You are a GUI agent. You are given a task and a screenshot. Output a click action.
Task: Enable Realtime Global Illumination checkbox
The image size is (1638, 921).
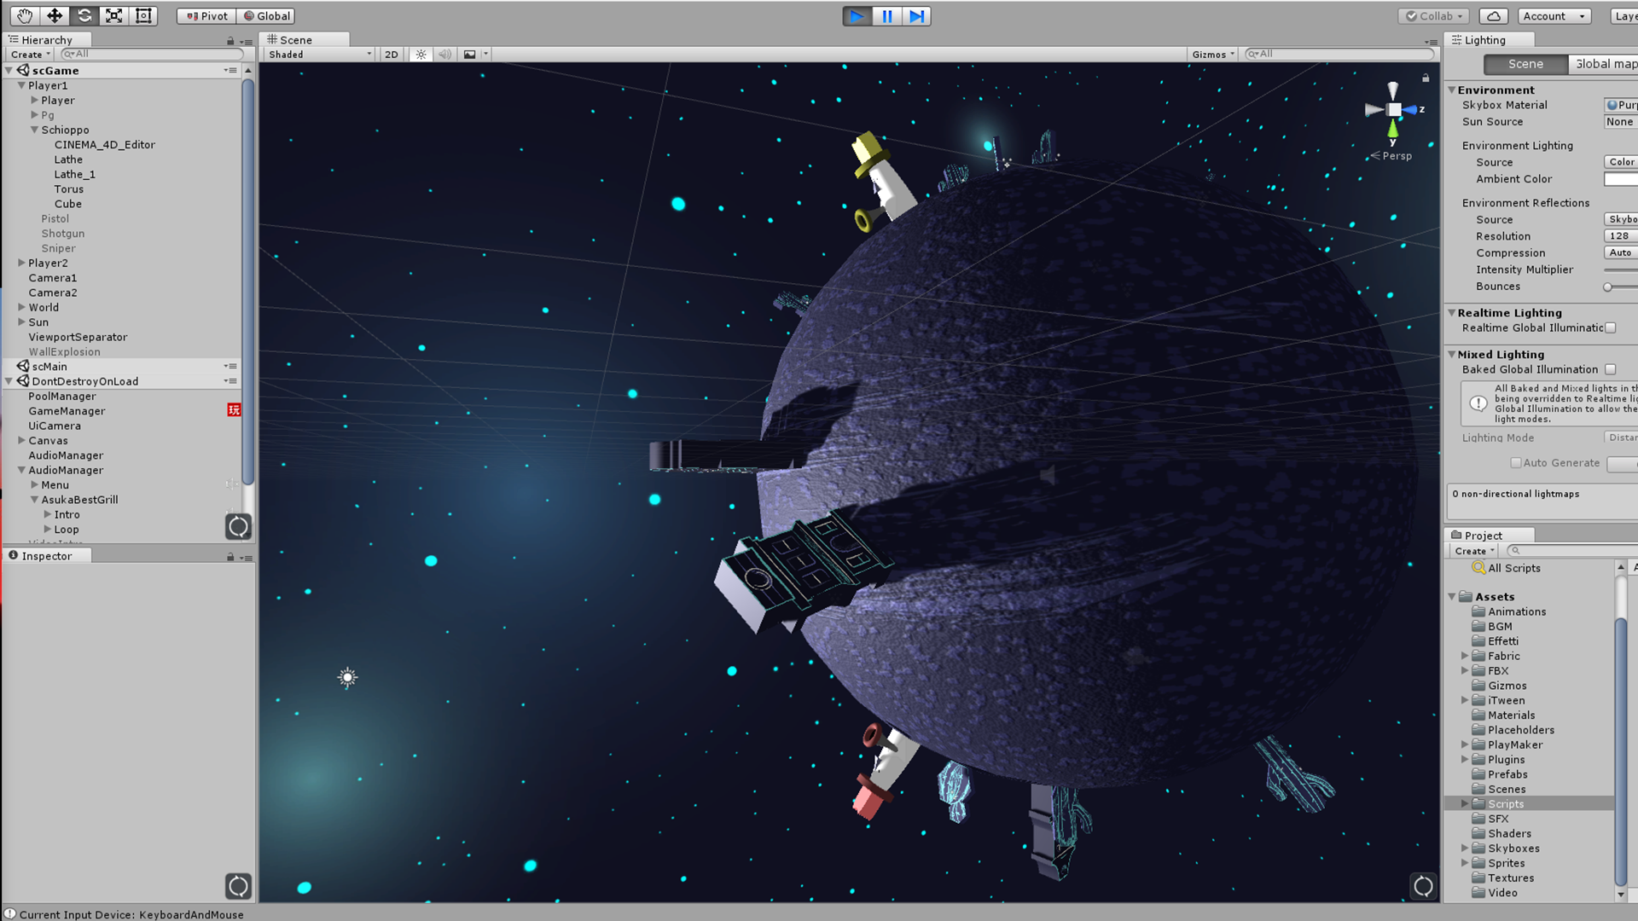pos(1611,327)
